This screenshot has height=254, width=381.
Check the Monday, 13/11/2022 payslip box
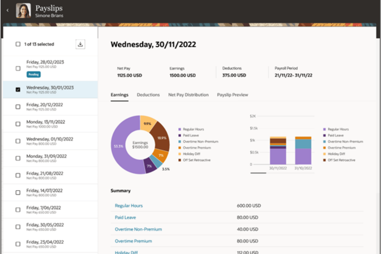[x=18, y=124]
